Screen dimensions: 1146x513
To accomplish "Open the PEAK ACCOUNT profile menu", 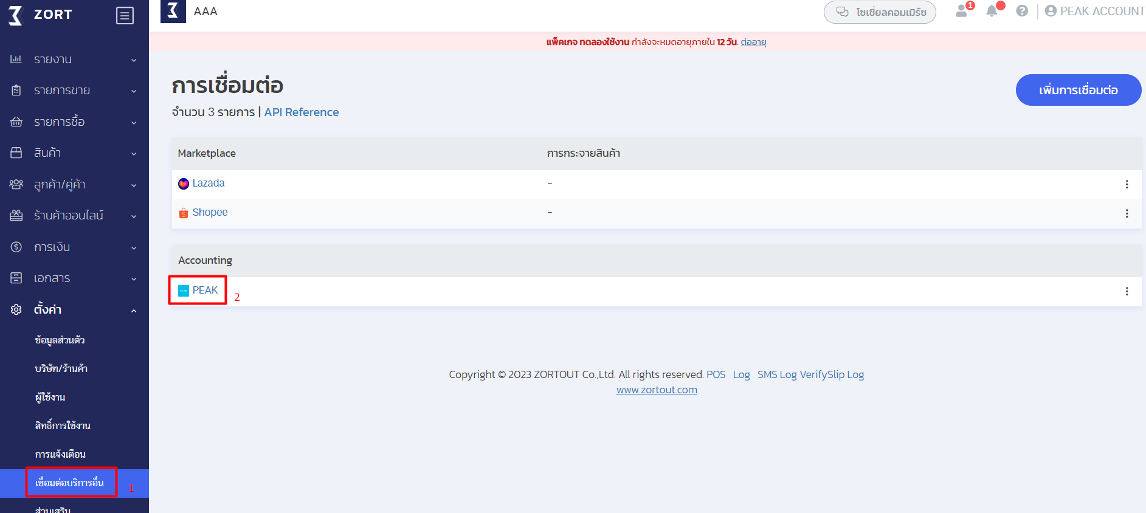I will point(1095,11).
